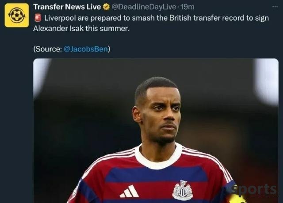Click the yellow armband in the photo
Image resolution: width=283 pixels, height=203 pixels.
pos(237,199)
